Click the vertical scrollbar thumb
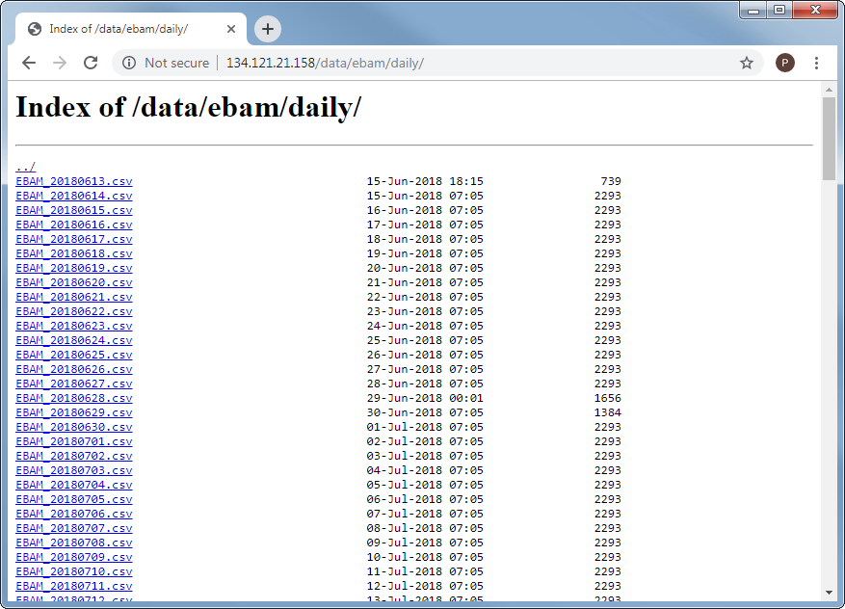Image resolution: width=845 pixels, height=609 pixels. (829, 139)
